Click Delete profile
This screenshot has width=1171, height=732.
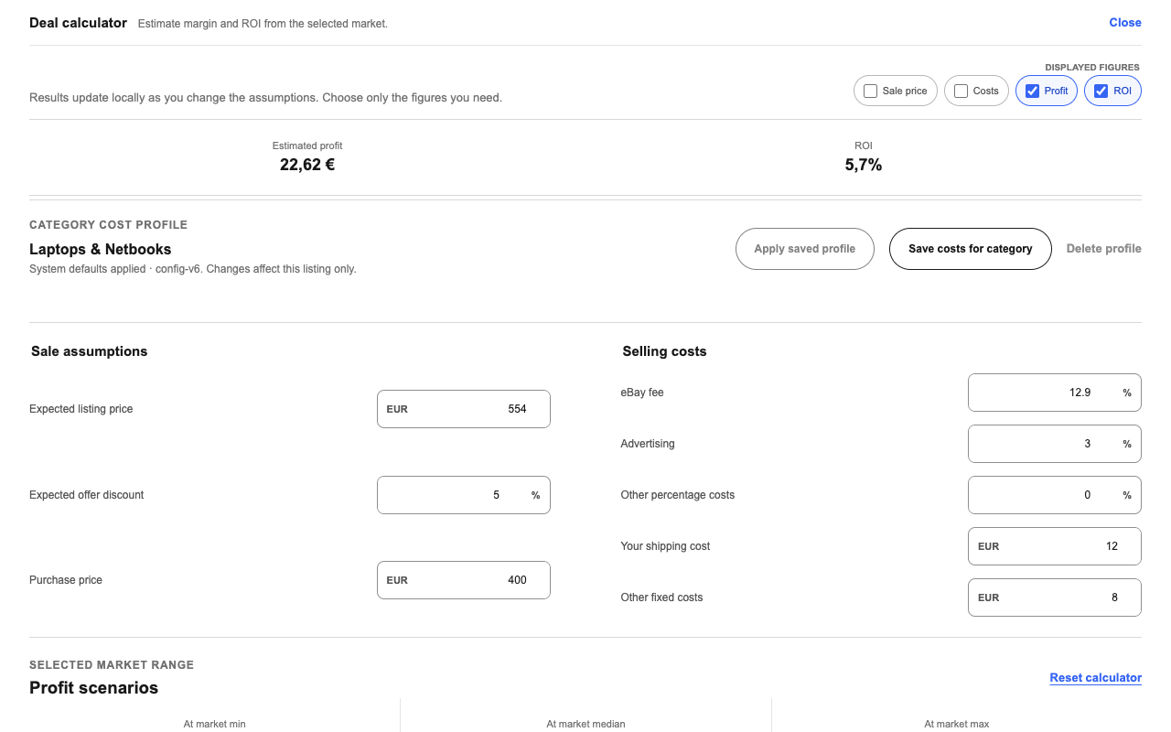(1104, 249)
